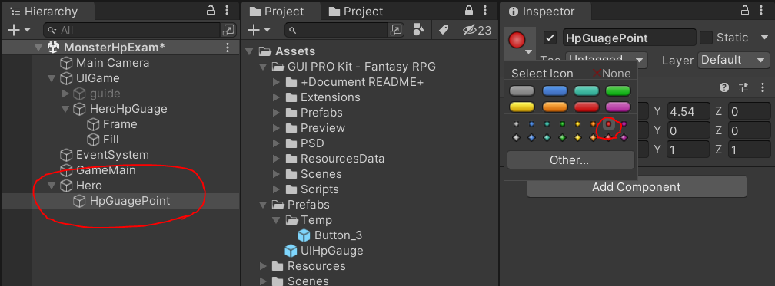
Task: Select the blue diamond icon
Action: click(531, 138)
